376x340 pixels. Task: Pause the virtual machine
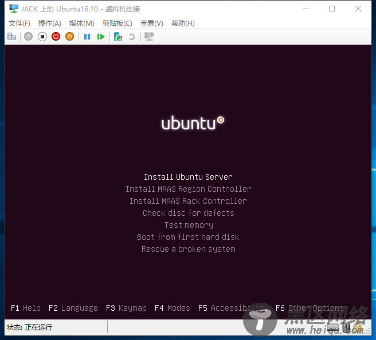tap(87, 37)
